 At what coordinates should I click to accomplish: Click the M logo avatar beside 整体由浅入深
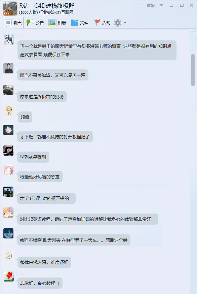(9, 255)
